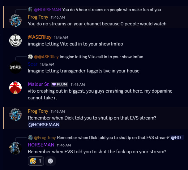Open Maldur Sr.'s PLUM server tag
Image resolution: width=188 pixels, height=170 pixels.
[60, 84]
